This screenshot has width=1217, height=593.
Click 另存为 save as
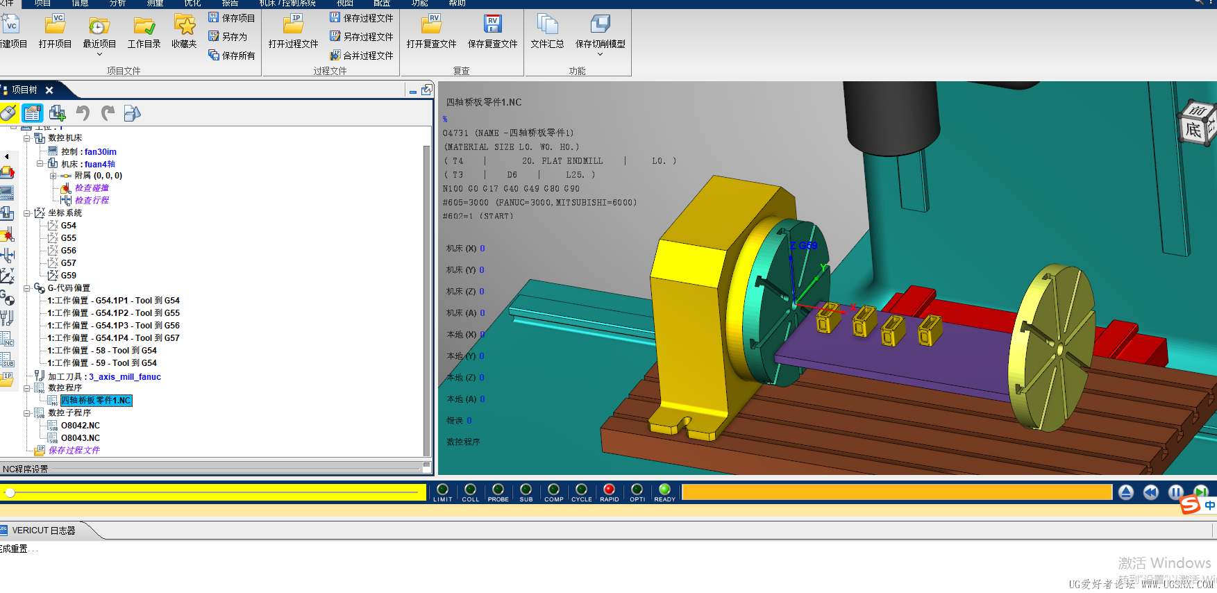[228, 36]
